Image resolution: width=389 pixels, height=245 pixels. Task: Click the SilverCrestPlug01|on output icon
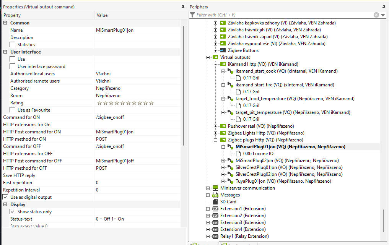[x=231, y=167]
